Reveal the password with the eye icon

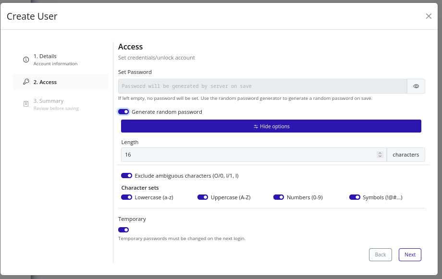coord(416,86)
